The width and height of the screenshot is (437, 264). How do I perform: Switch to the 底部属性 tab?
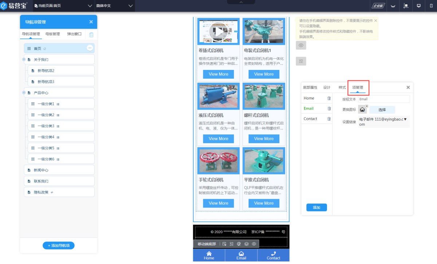click(x=310, y=87)
